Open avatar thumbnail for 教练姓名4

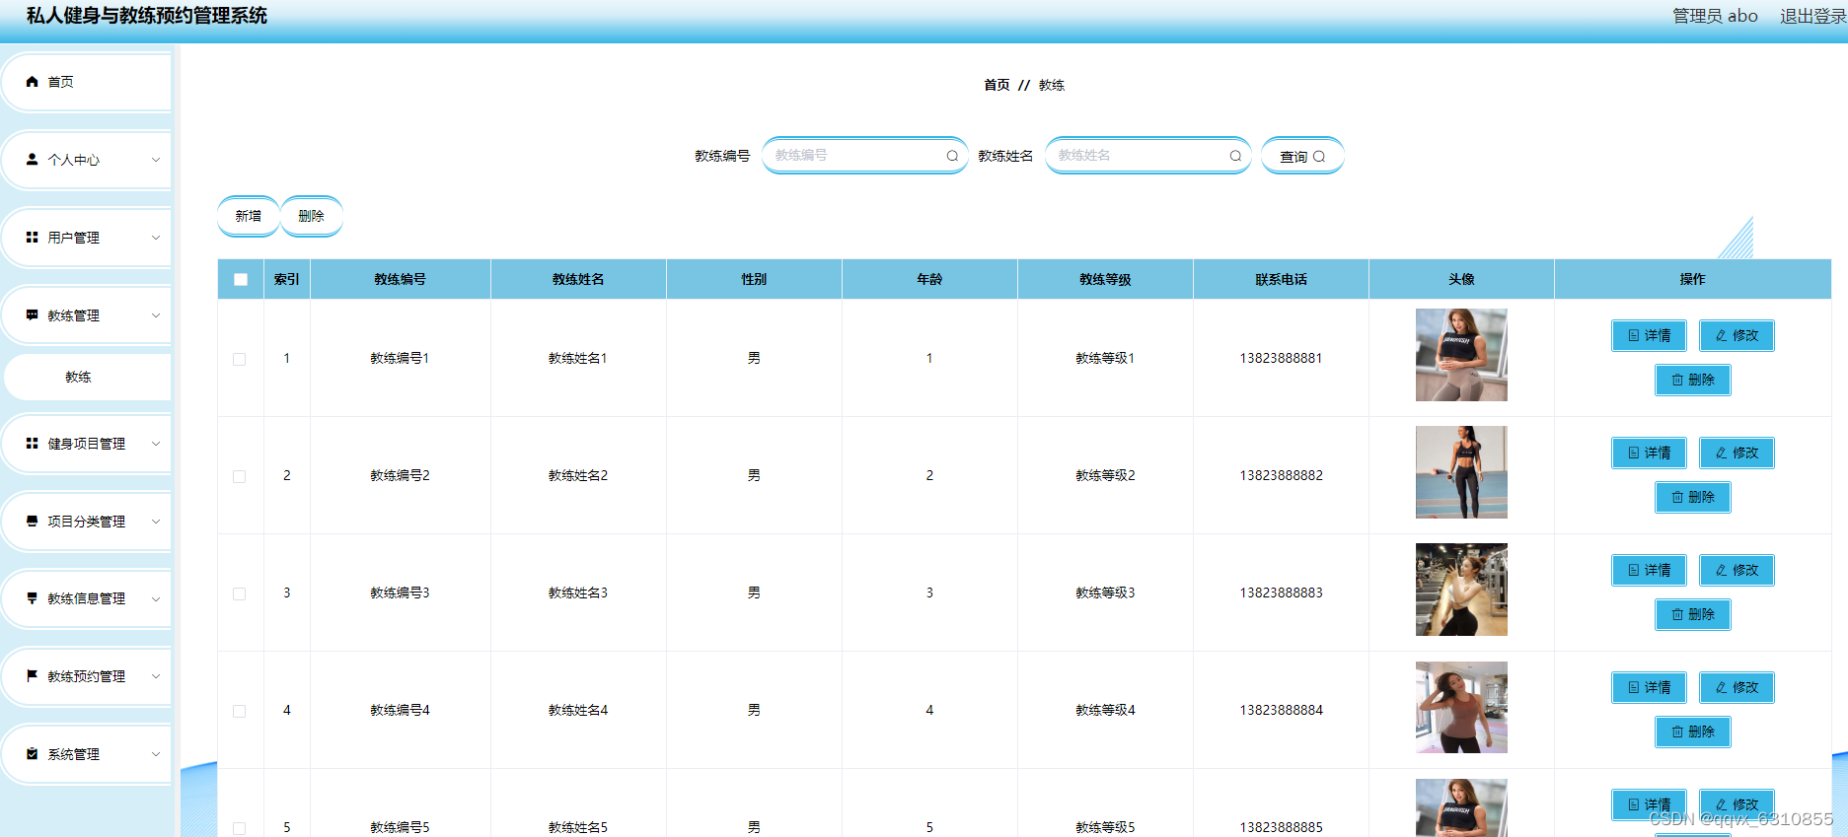(x=1461, y=707)
